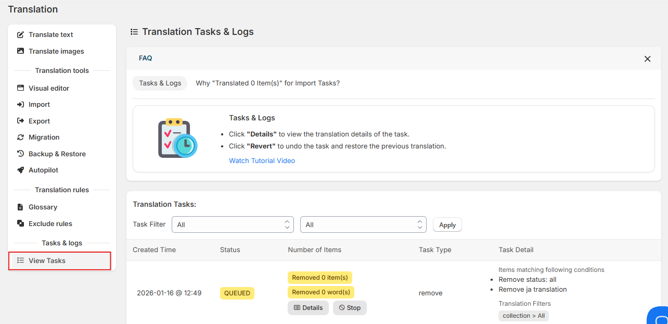Click the Glossary document icon
Screen dimensions: 668x324
click(21, 207)
